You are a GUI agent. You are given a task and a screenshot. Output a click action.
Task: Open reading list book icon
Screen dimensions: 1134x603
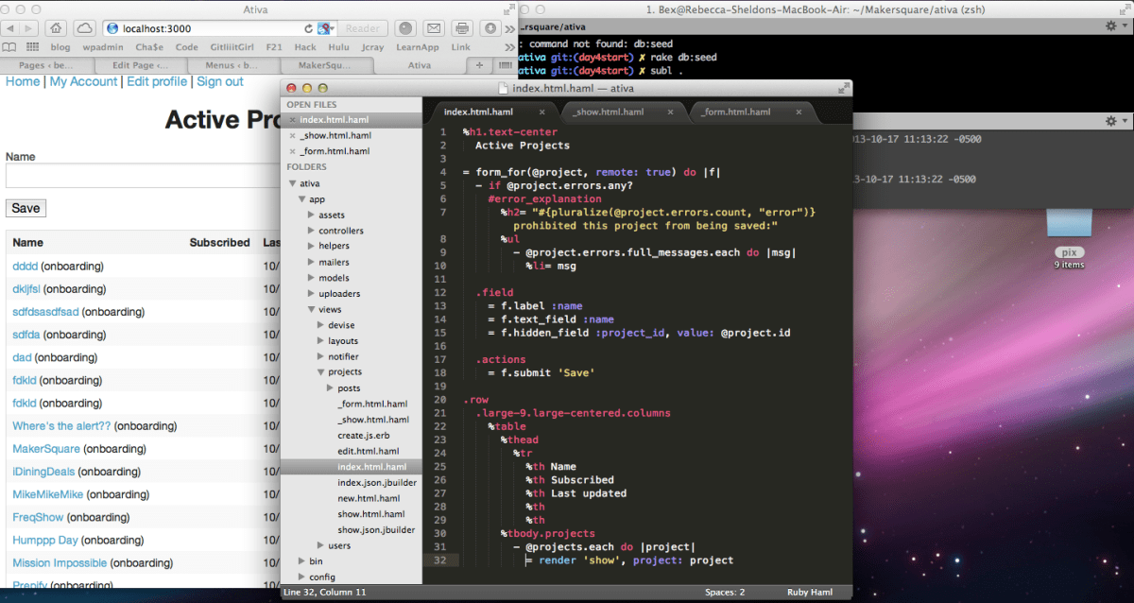[9, 46]
